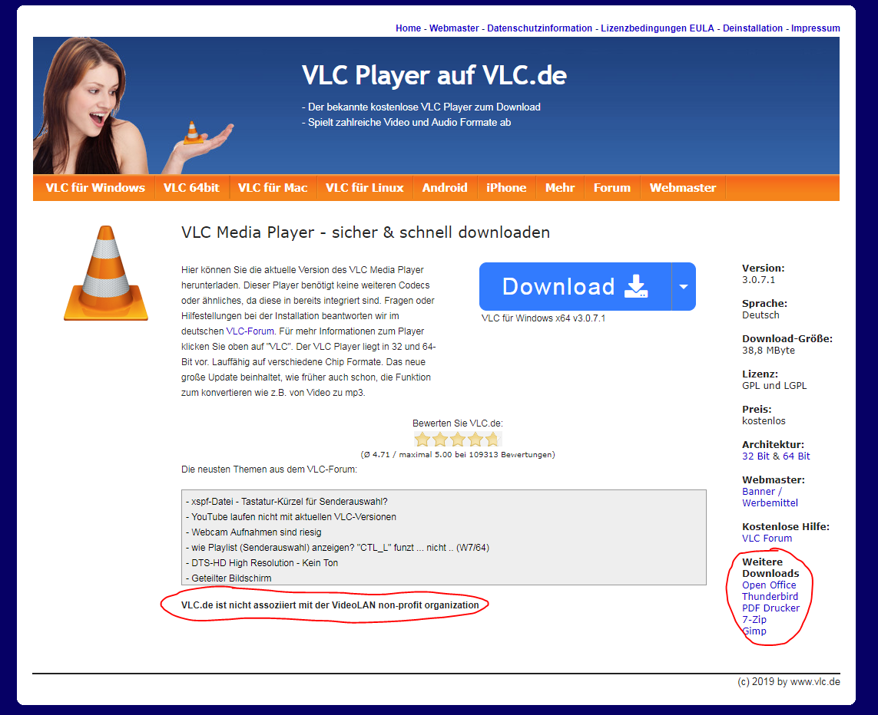Click footer text '(c) 2019 by www.vlc.de'
The height and width of the screenshot is (715, 878).
click(x=788, y=681)
